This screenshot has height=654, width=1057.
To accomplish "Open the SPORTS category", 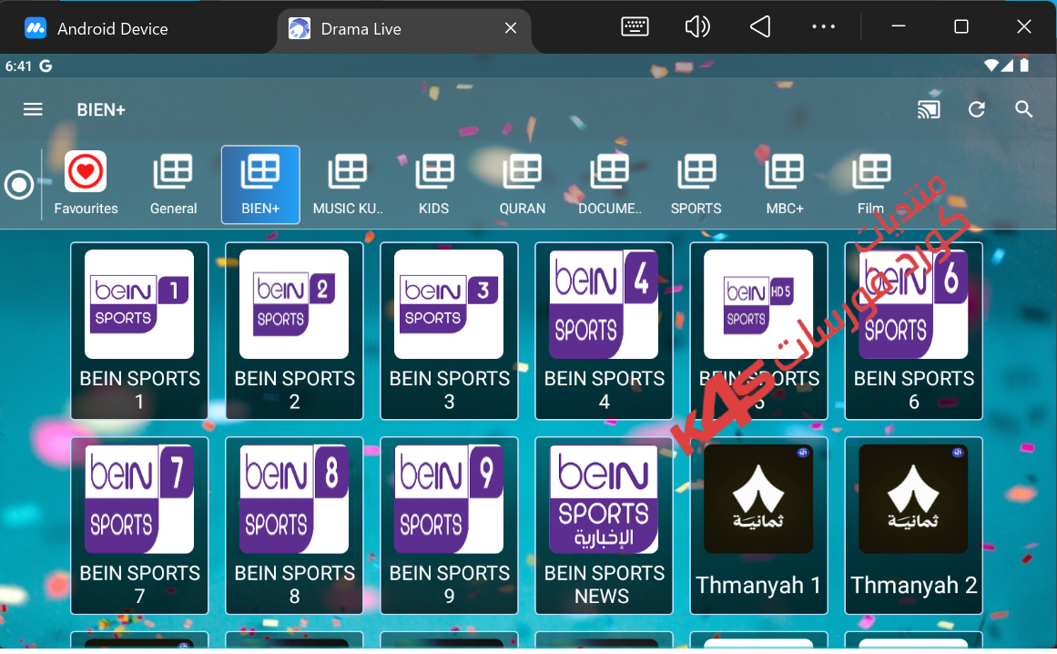I will tap(696, 184).
